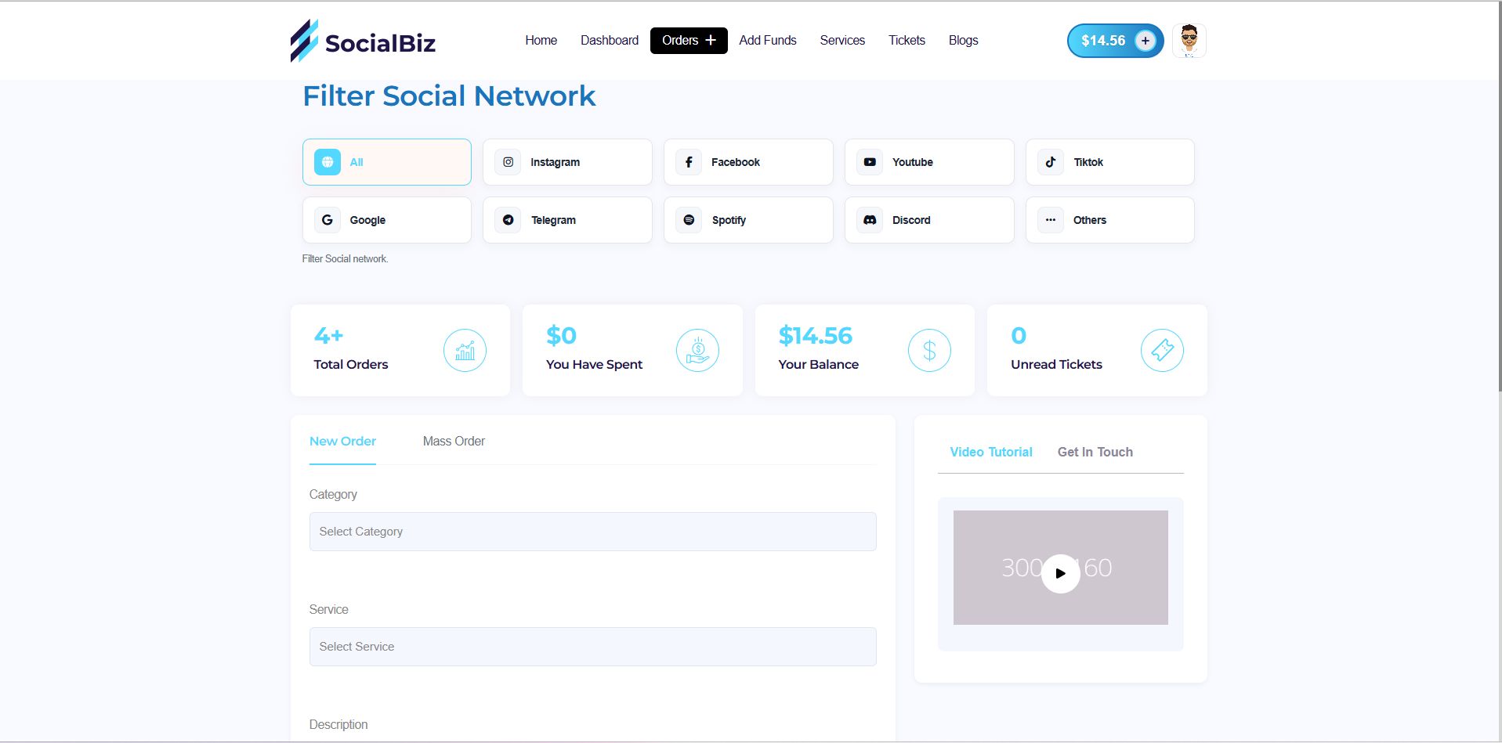Screen dimensions: 1502x743
Task: Filter services by Spotify label
Action: click(x=729, y=220)
